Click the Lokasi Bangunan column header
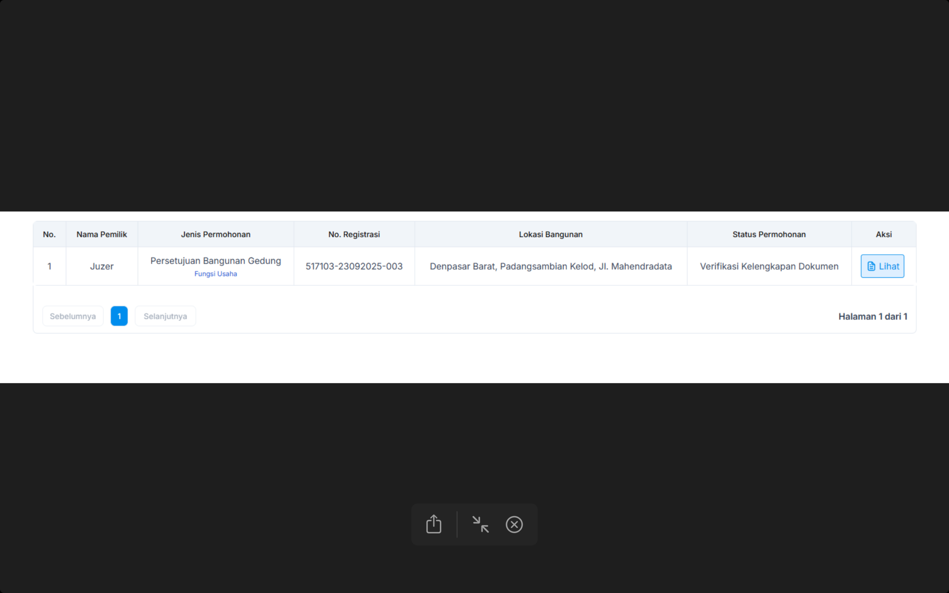949x593 pixels. [x=550, y=235]
